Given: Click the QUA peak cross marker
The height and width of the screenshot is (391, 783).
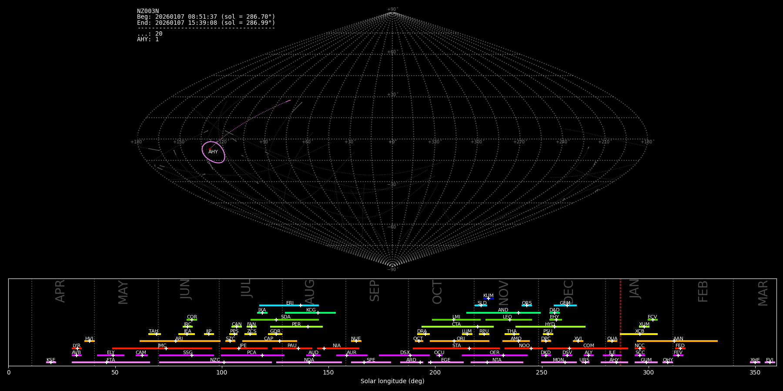Looking at the screenshot, I should tap(612, 341).
